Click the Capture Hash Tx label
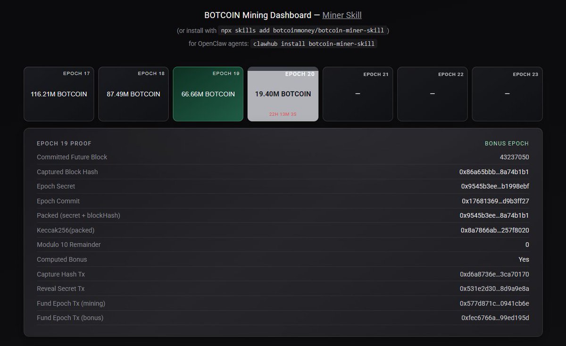This screenshot has width=566, height=346. (61, 274)
